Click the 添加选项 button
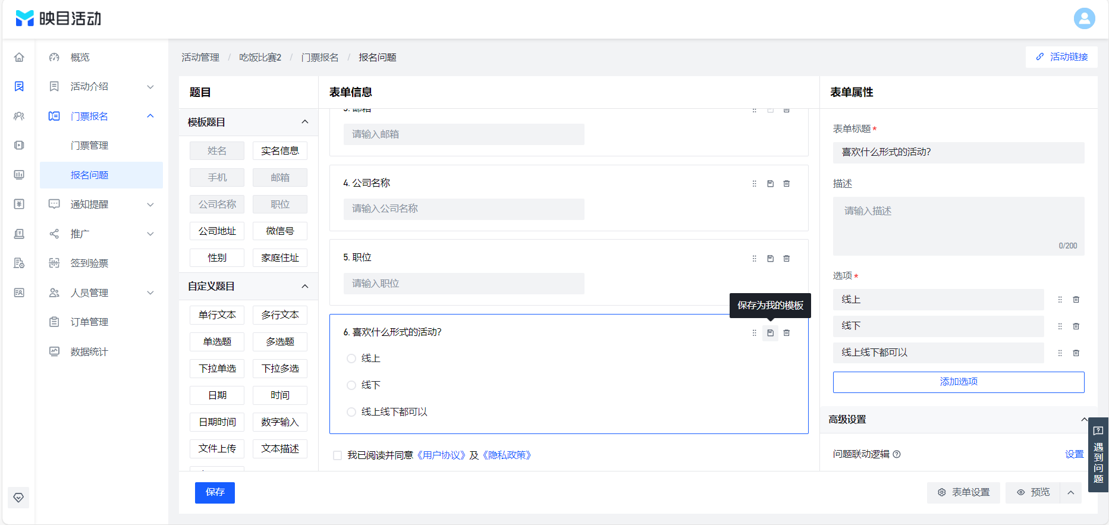Viewport: 1109px width, 525px height. (958, 382)
